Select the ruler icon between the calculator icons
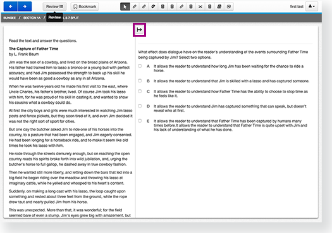 click(181, 6)
